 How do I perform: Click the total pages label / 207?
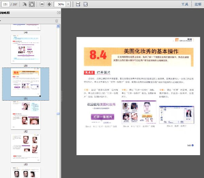pos(14,4)
